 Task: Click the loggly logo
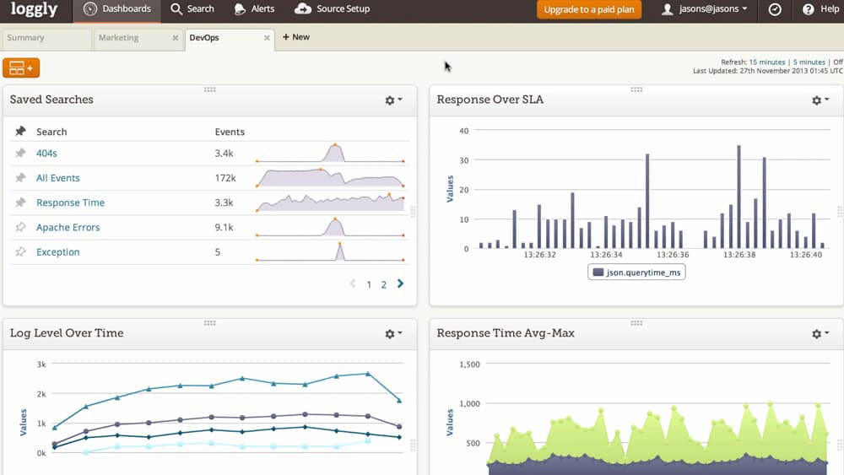(34, 9)
